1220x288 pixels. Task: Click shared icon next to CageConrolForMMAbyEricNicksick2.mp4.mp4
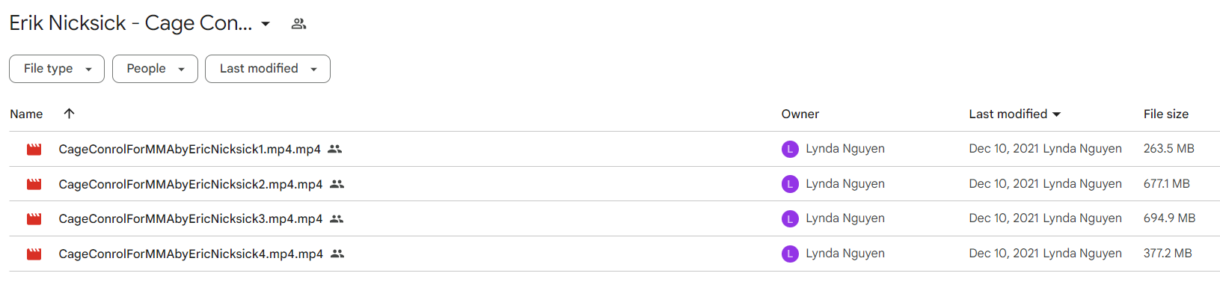point(337,184)
